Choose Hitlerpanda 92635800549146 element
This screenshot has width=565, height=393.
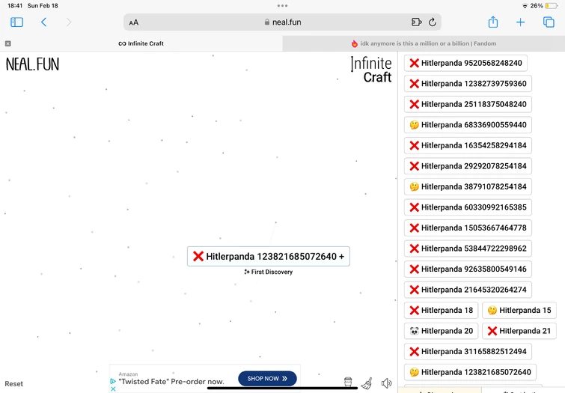coord(468,269)
